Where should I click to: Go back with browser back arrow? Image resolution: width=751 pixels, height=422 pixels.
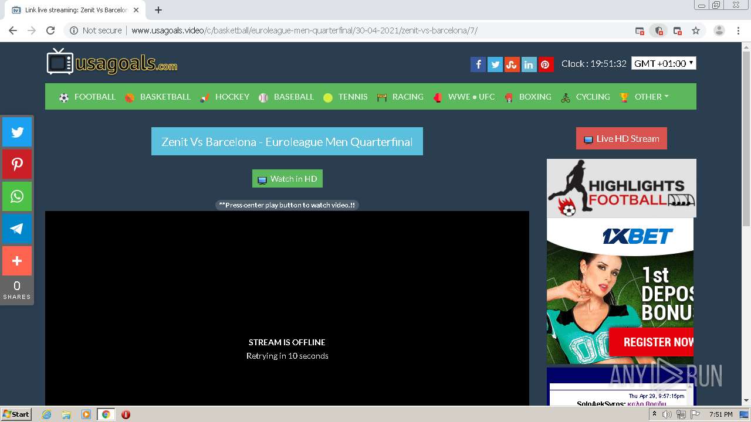pos(13,30)
